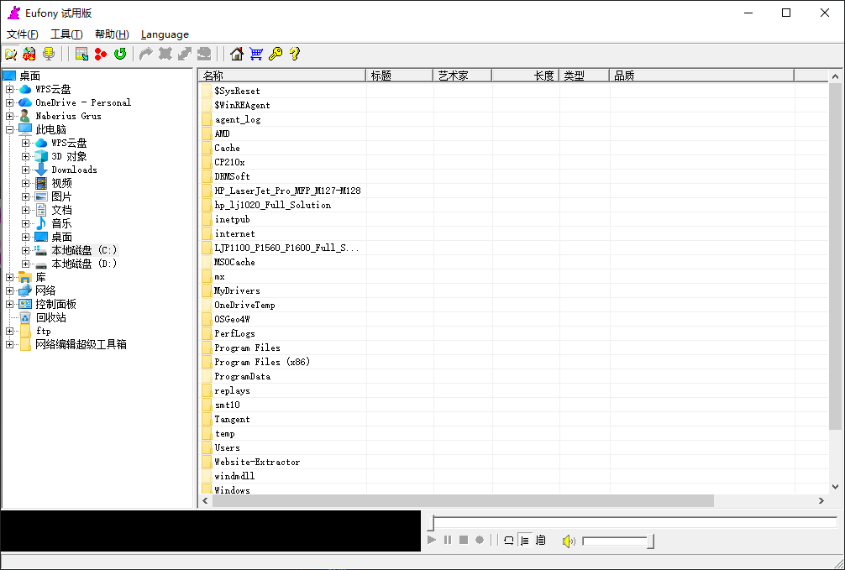Toggle the repeat loop playback button
The height and width of the screenshot is (570, 845).
(x=508, y=540)
